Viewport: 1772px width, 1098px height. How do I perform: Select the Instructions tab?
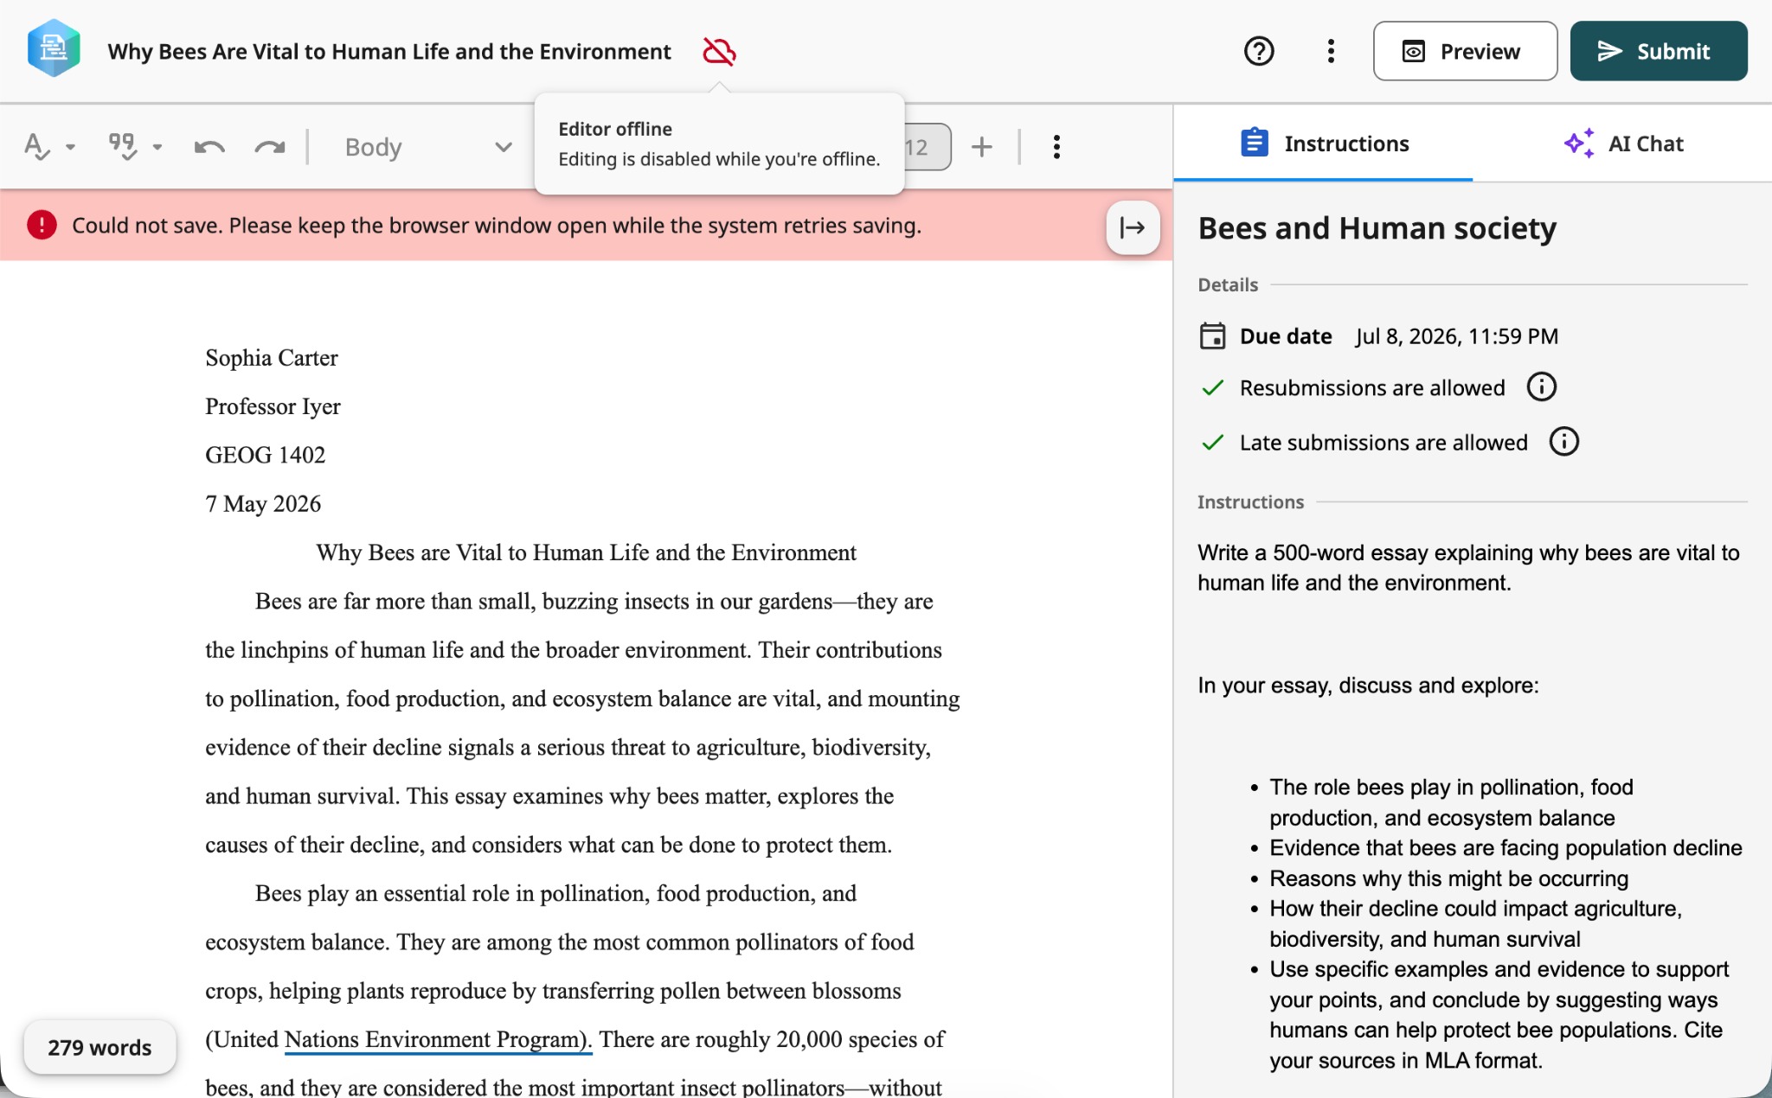(1324, 144)
